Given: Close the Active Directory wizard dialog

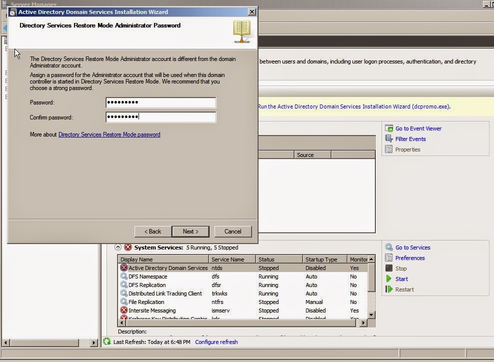Looking at the screenshot, I should tap(251, 12).
